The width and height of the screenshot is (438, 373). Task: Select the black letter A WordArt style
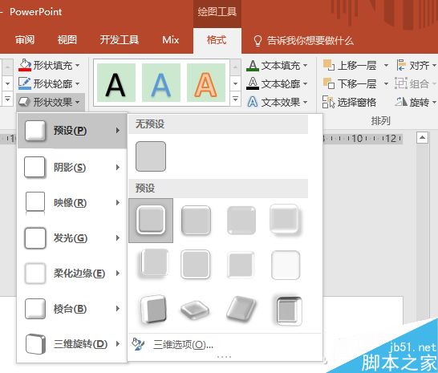116,83
